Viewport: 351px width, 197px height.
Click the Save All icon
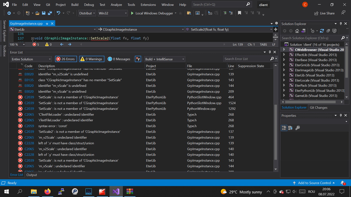[x=50, y=13]
